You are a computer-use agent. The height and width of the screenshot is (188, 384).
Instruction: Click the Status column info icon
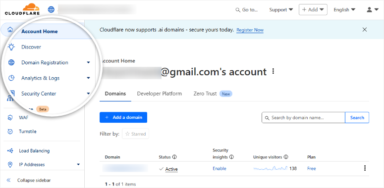pos(174,157)
